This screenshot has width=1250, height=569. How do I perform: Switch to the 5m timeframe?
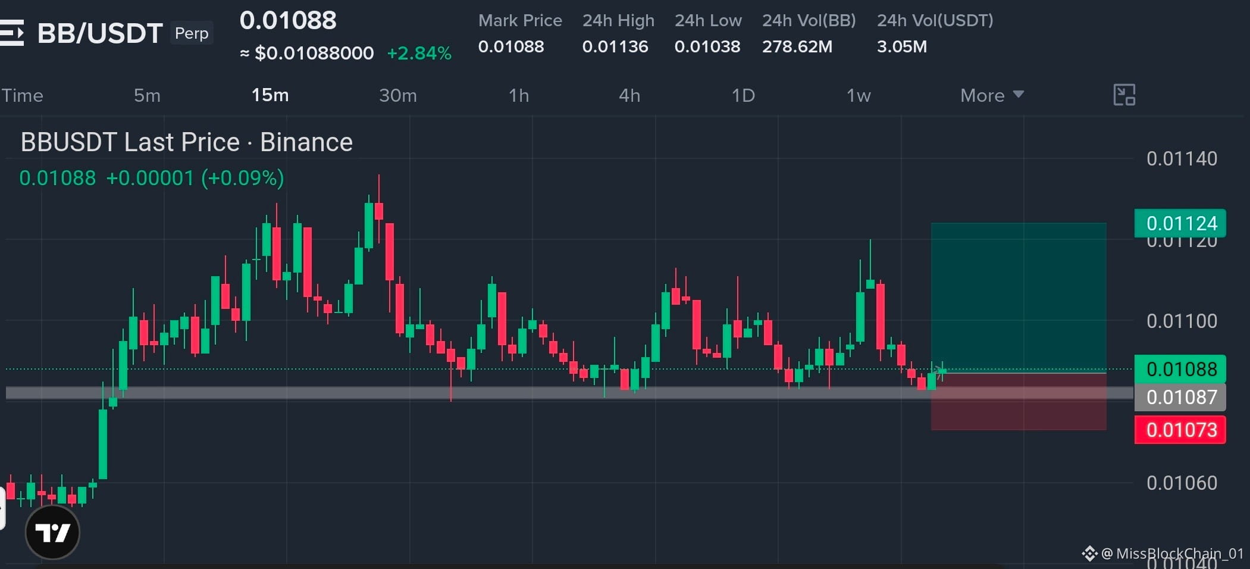[147, 95]
